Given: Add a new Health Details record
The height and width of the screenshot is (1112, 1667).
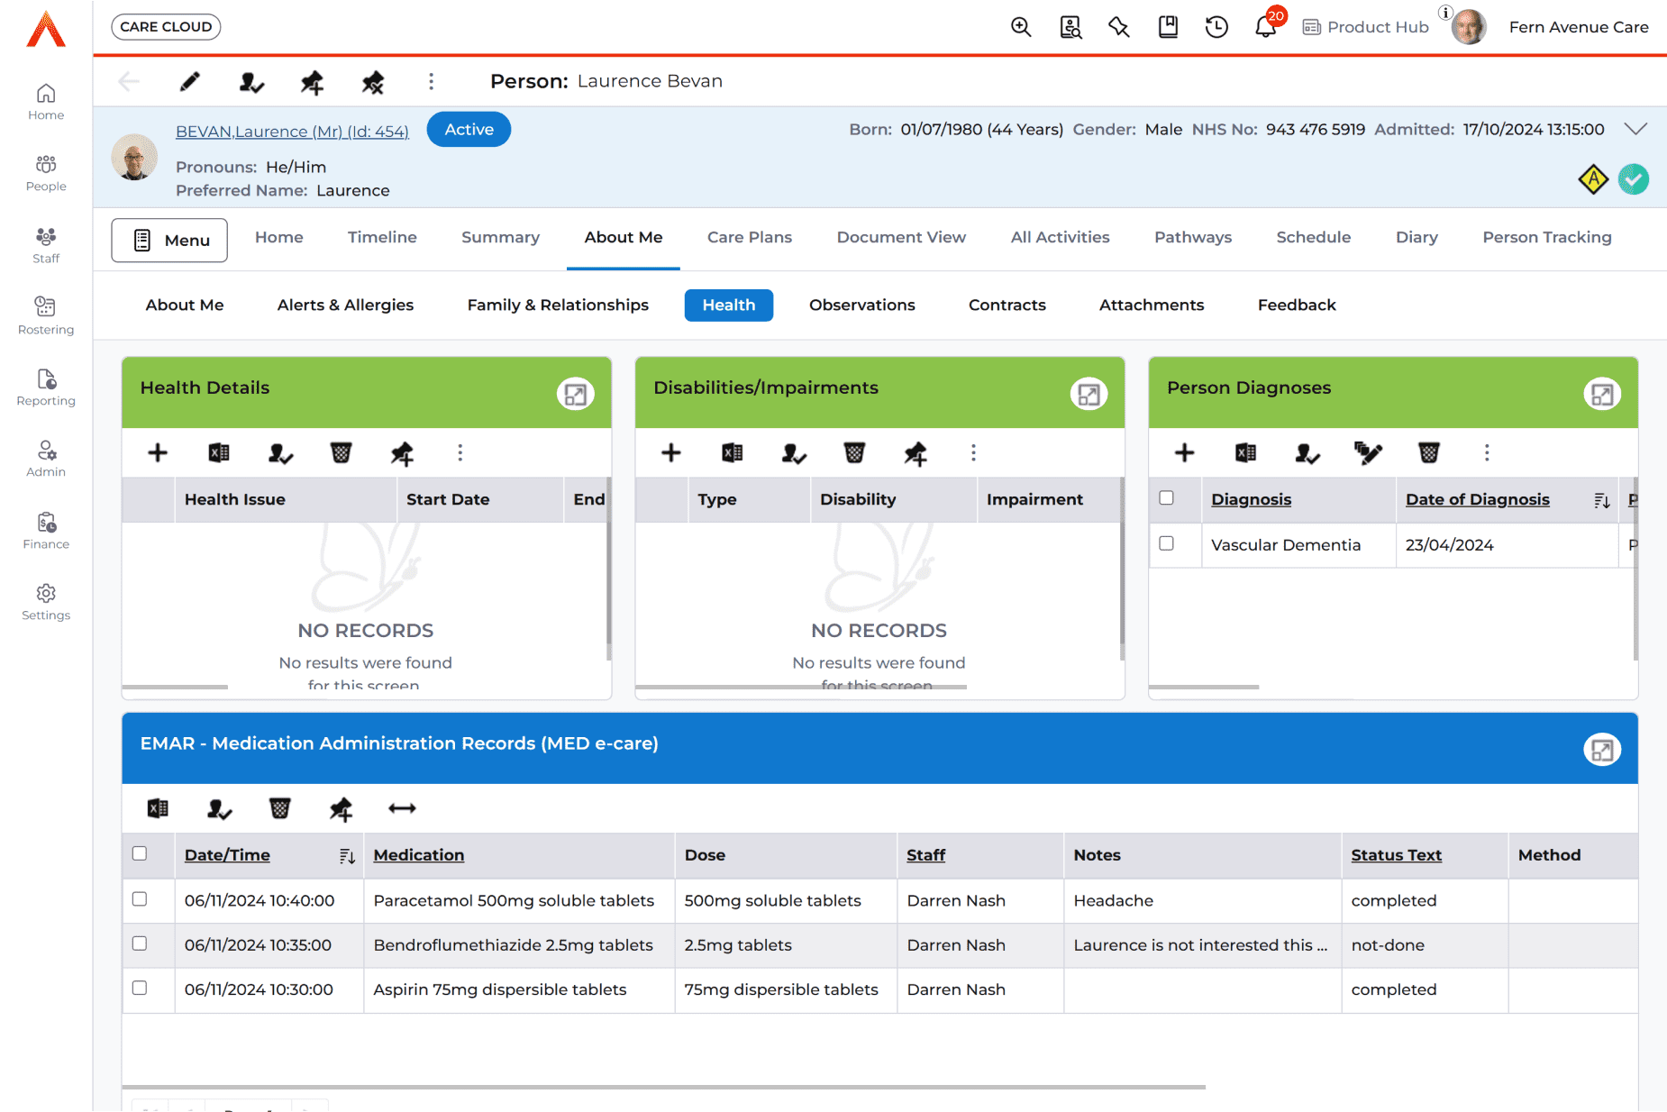Looking at the screenshot, I should coord(158,452).
